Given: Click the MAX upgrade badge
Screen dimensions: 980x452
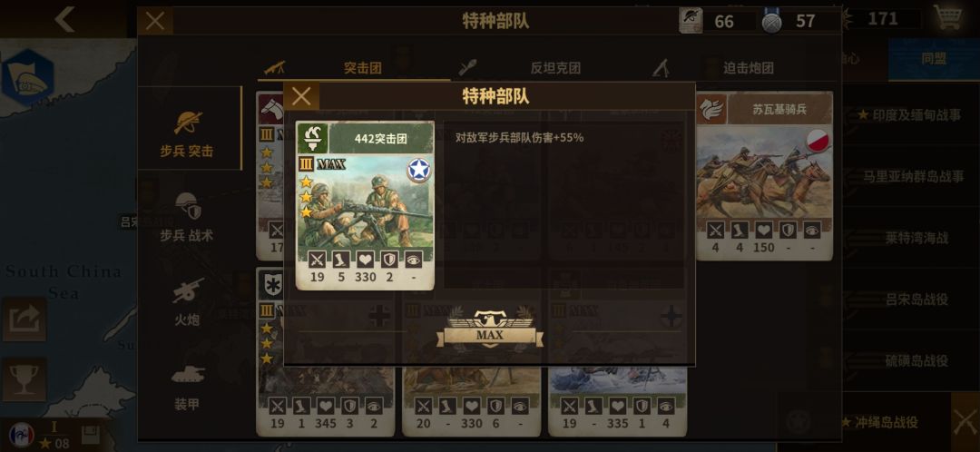Looking at the screenshot, I should 489,329.
